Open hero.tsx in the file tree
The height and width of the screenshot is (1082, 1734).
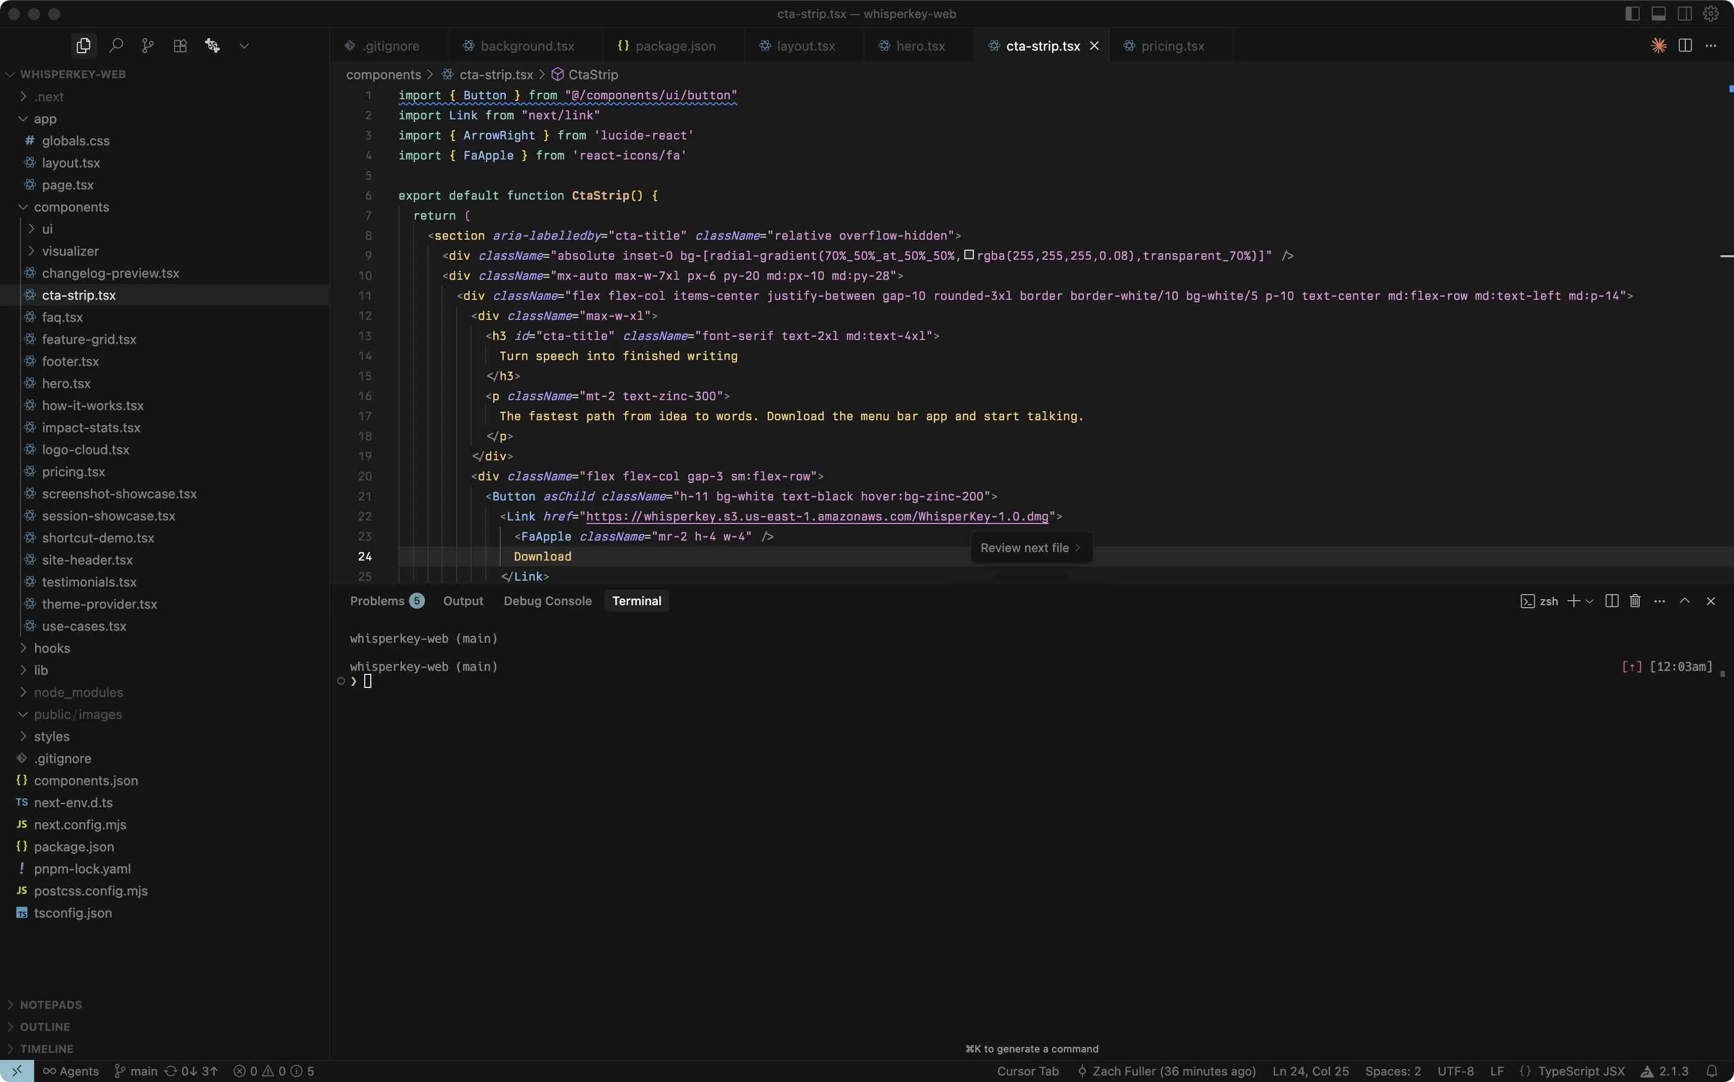66,384
